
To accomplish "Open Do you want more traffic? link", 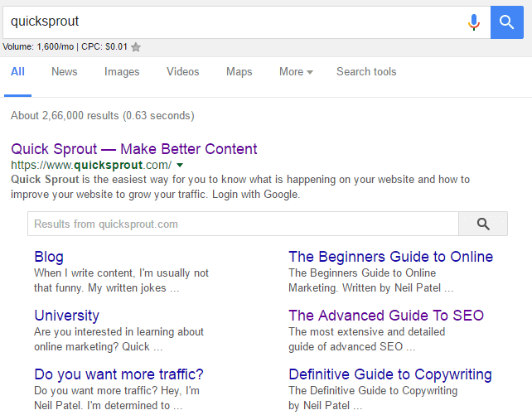I will pos(118,374).
